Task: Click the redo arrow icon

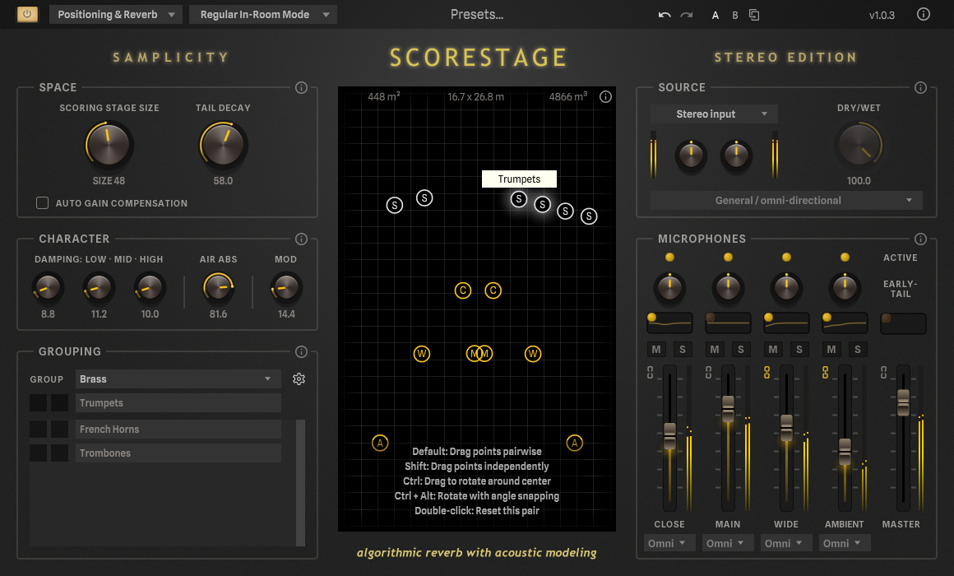Action: 686,15
